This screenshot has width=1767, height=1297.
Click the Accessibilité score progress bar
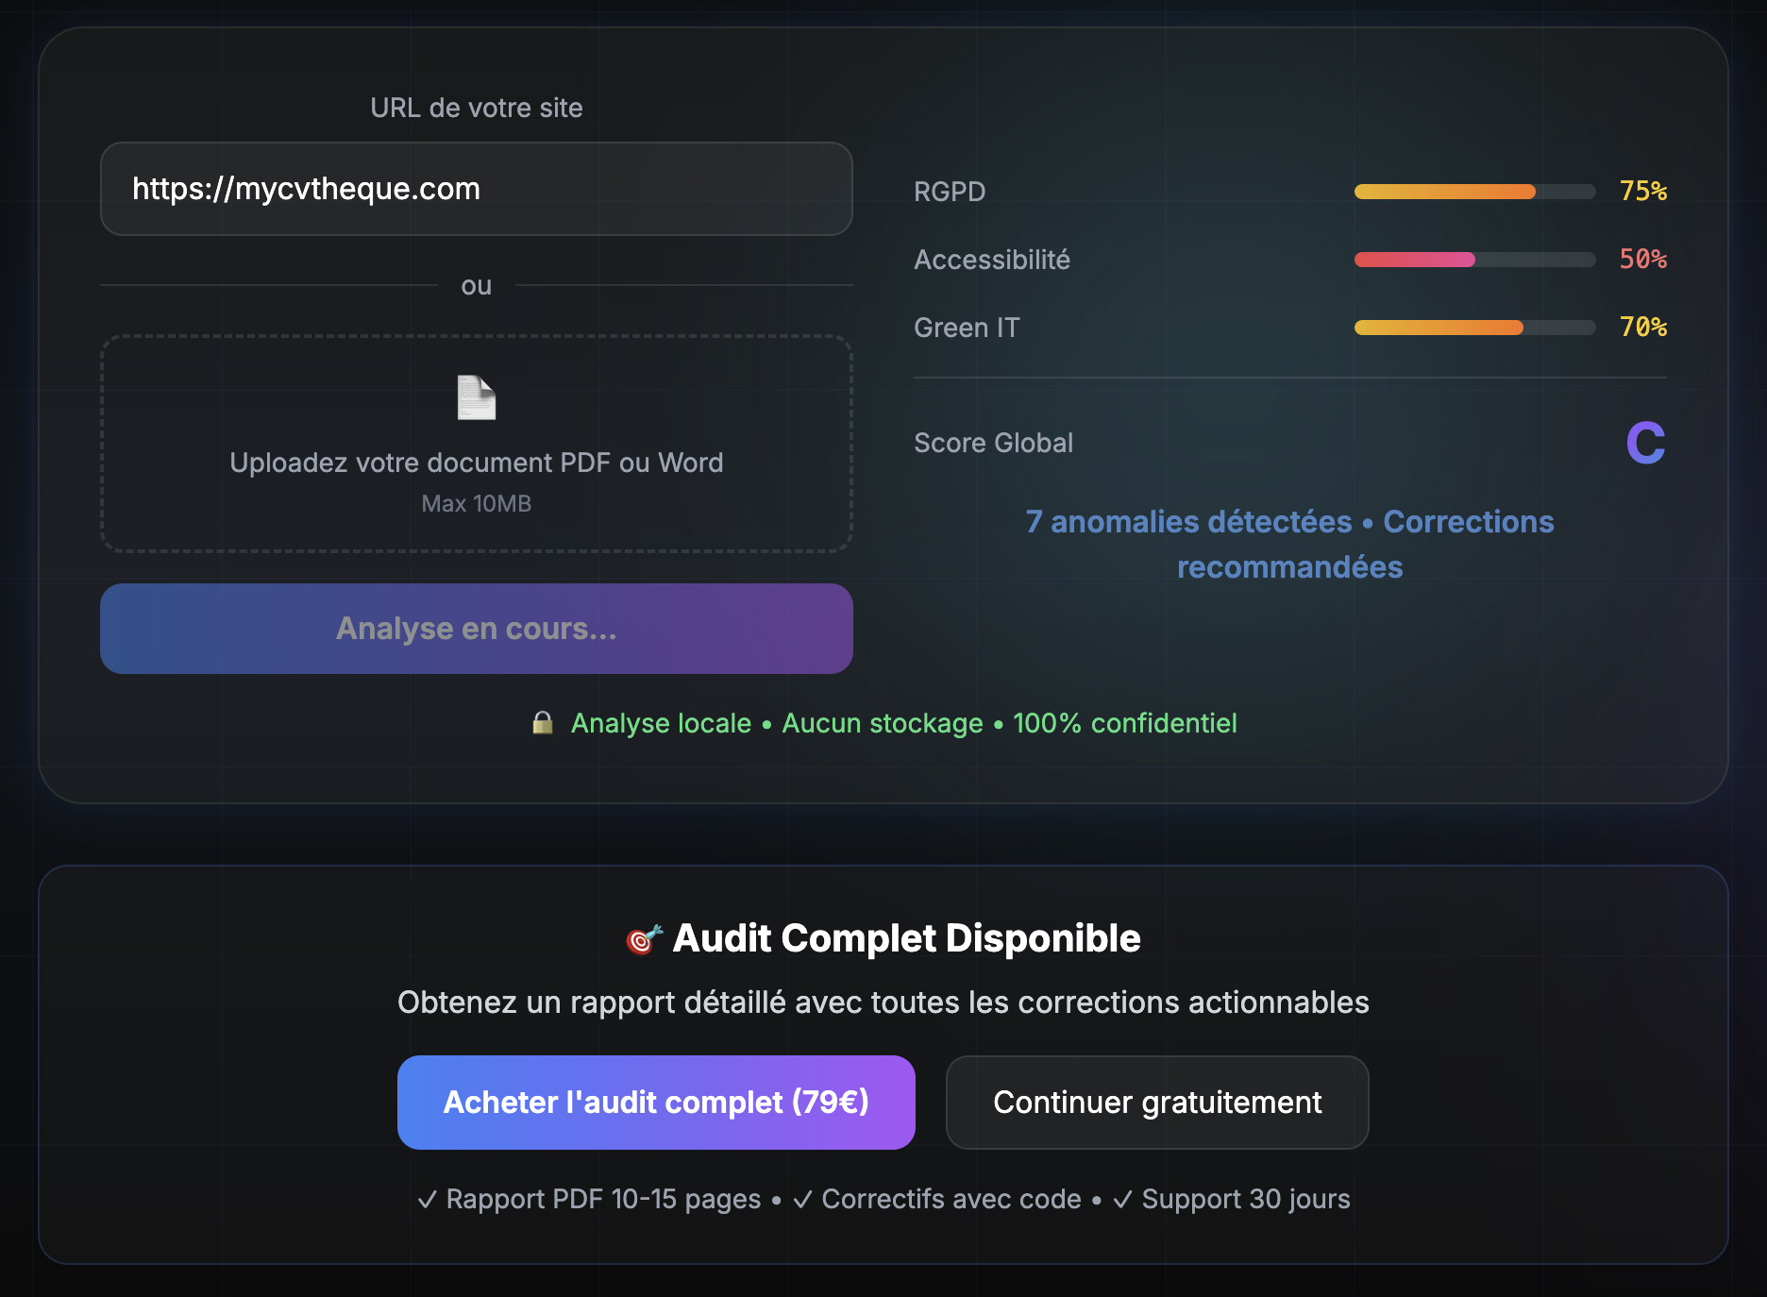(1474, 260)
